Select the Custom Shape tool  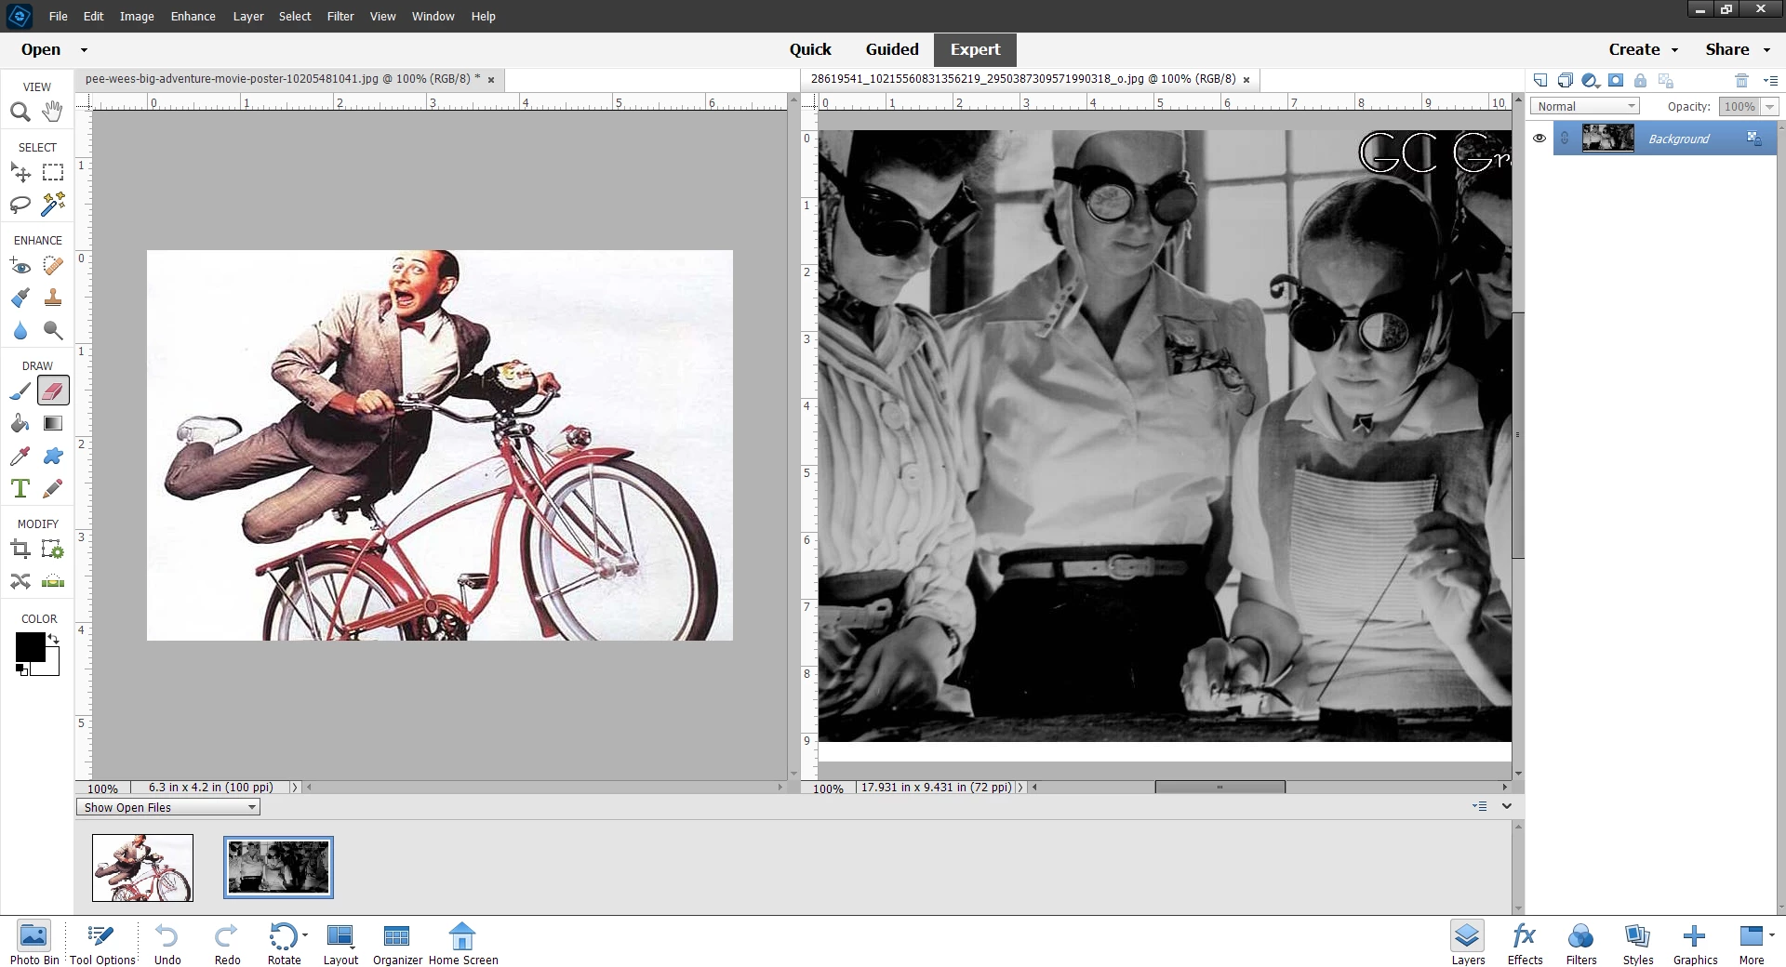click(53, 456)
